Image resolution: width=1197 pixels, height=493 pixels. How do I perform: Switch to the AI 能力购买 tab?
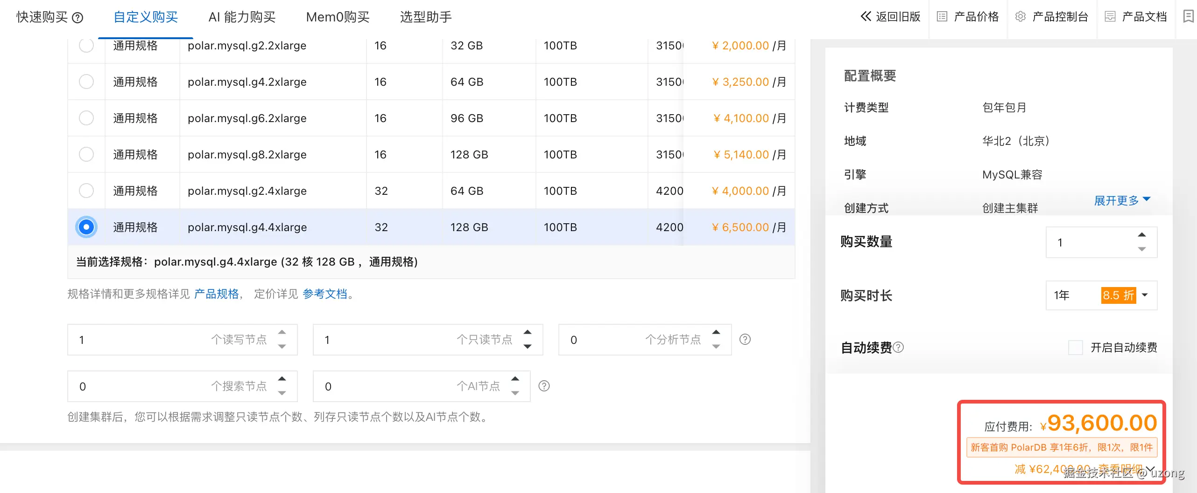point(242,17)
